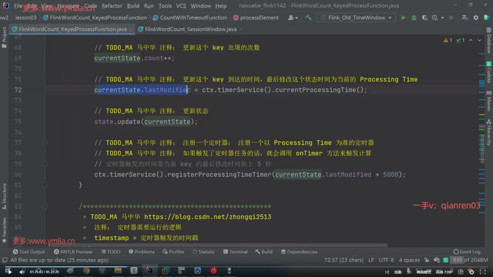
Task: Open the 高清 720P quality selector
Action: [444, 272]
